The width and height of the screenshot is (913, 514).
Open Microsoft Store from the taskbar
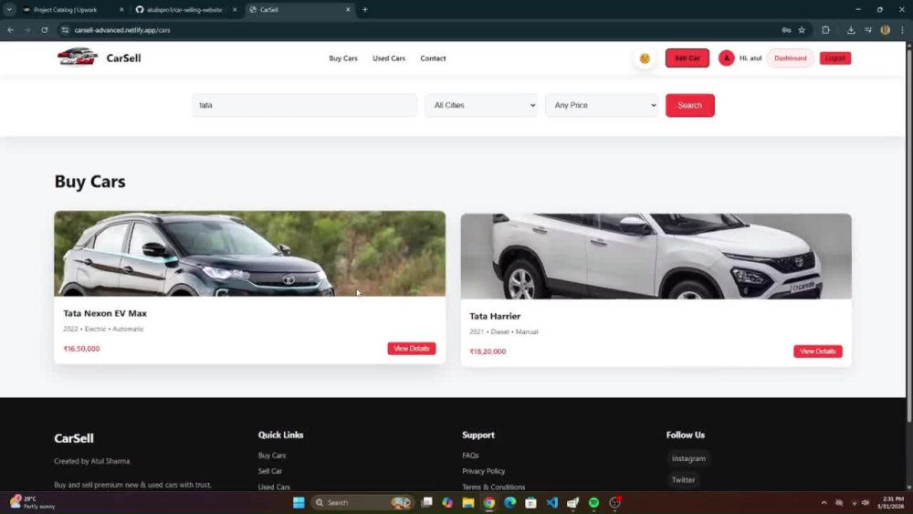point(530,502)
